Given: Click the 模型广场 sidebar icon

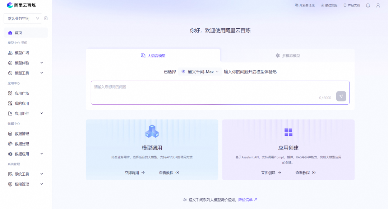Looking at the screenshot, I should [10, 53].
